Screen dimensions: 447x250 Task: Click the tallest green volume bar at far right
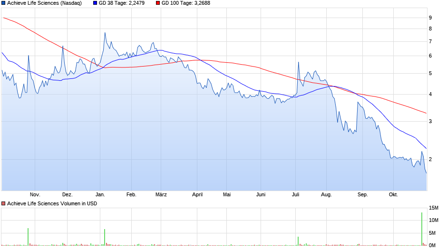click(422, 228)
